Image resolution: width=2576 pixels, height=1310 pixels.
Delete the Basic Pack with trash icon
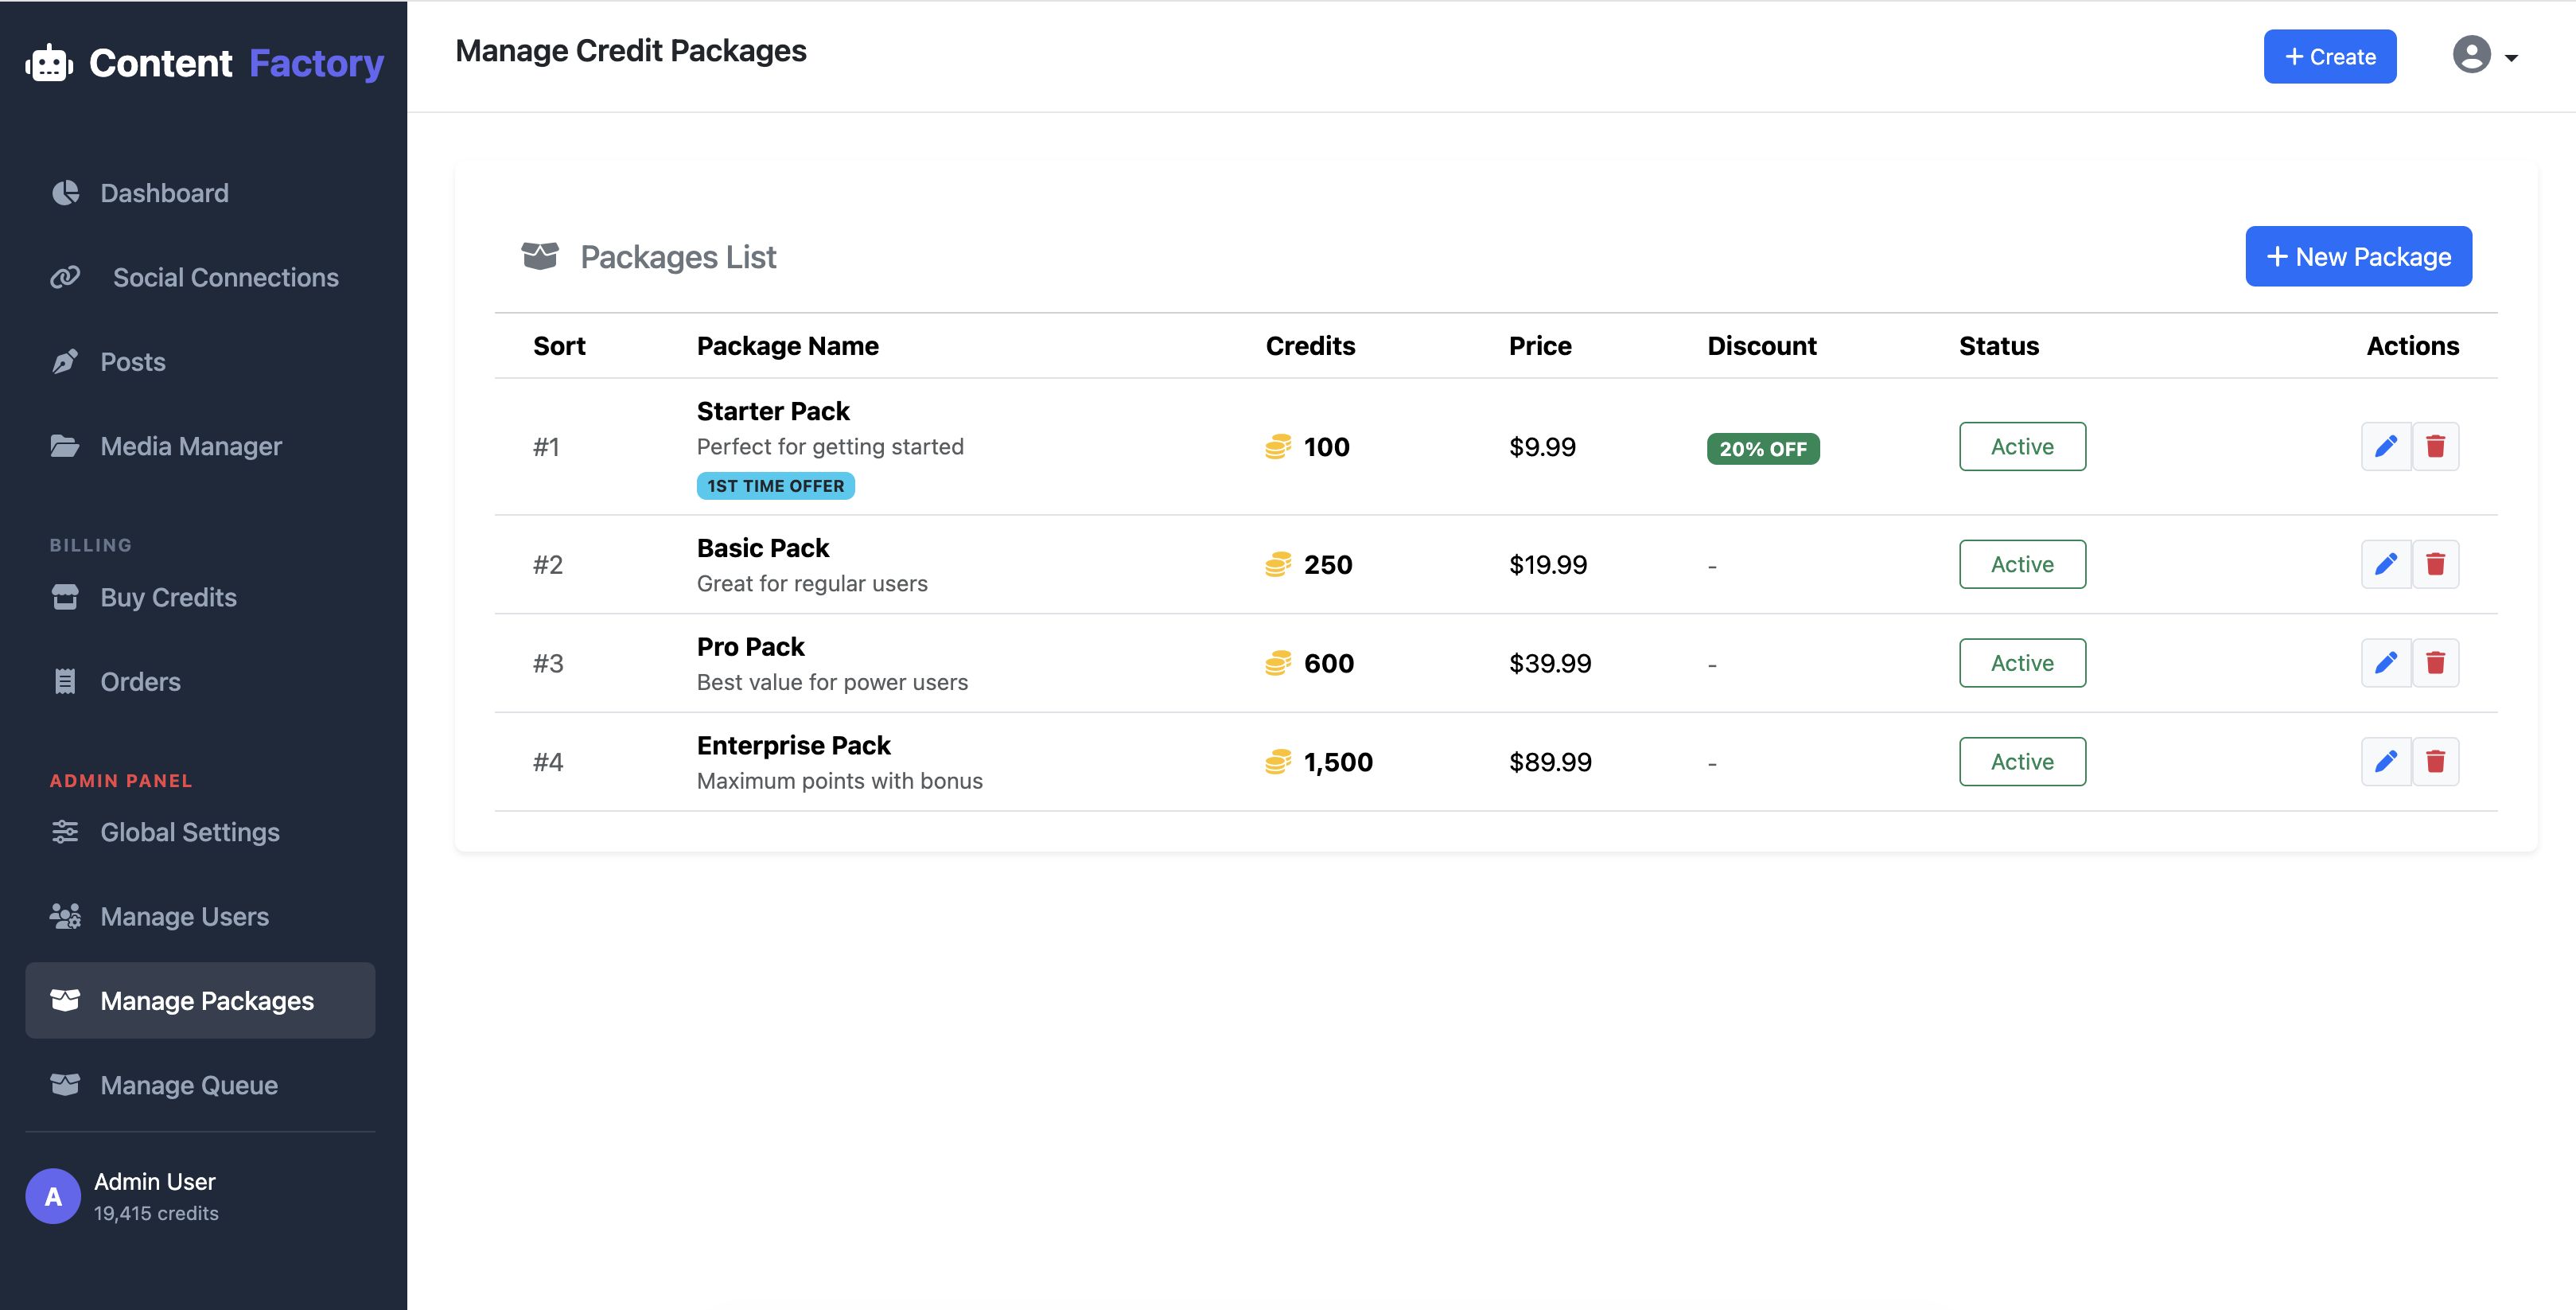[x=2435, y=564]
